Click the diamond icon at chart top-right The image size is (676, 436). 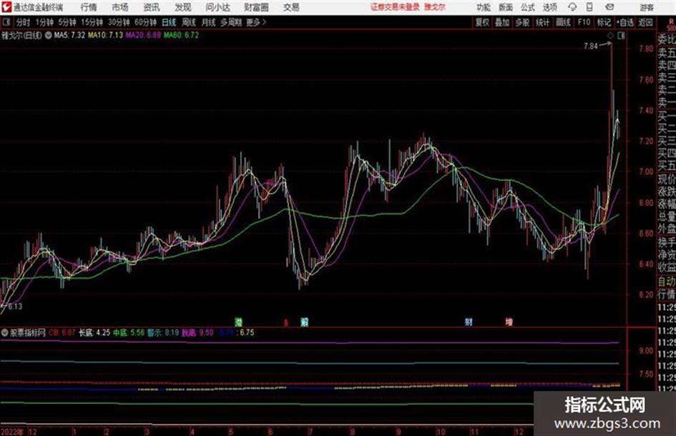coord(610,37)
